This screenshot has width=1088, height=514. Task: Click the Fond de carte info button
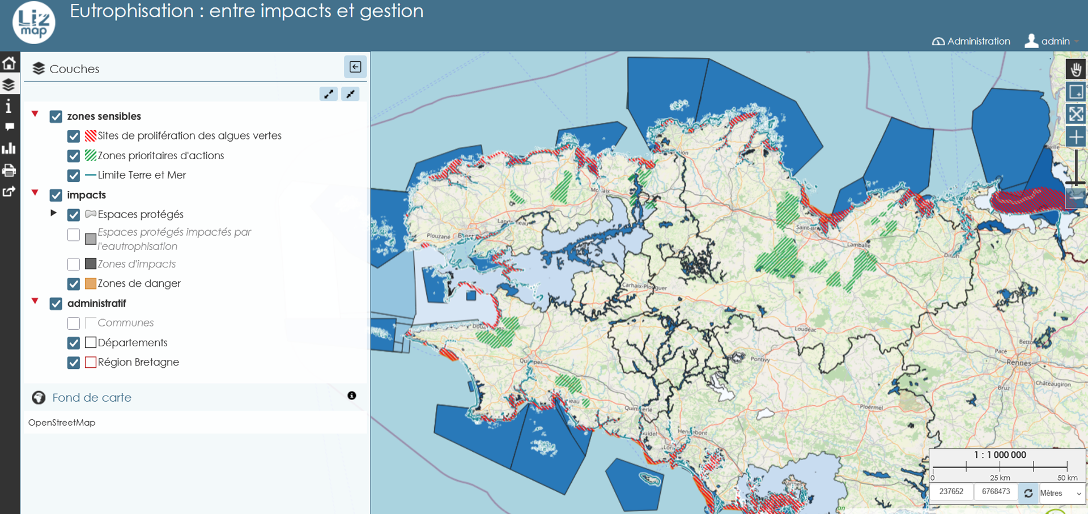(351, 396)
